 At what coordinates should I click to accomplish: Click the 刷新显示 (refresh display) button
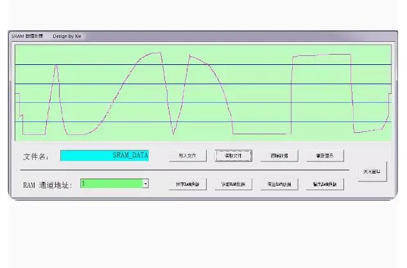coord(325,156)
